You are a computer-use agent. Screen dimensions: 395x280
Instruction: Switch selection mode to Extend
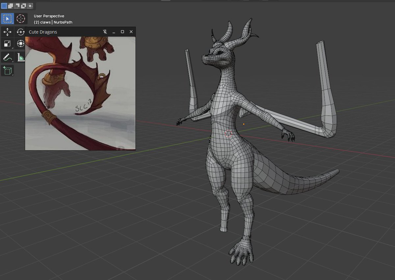[x=11, y=6]
